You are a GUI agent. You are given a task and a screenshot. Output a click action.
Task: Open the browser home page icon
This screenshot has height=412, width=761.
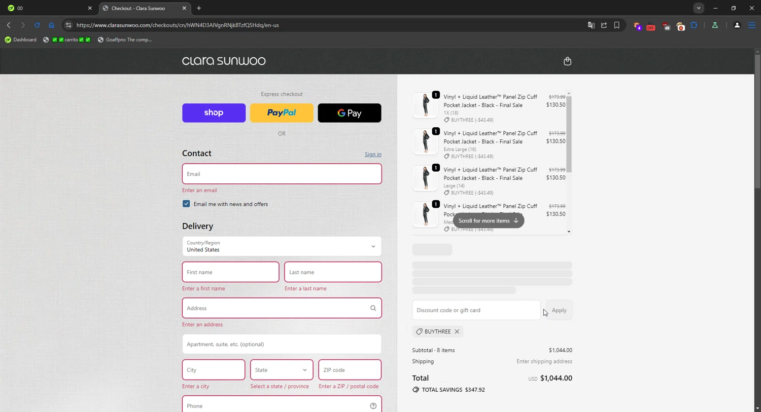pyautogui.click(x=51, y=25)
